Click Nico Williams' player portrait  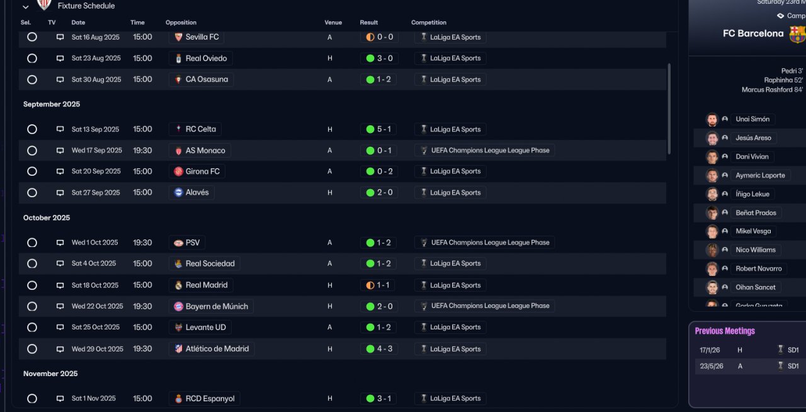712,250
